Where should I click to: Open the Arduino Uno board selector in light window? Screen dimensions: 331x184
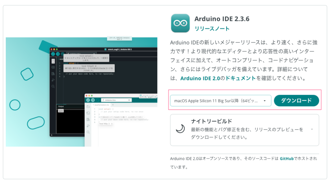(116, 100)
